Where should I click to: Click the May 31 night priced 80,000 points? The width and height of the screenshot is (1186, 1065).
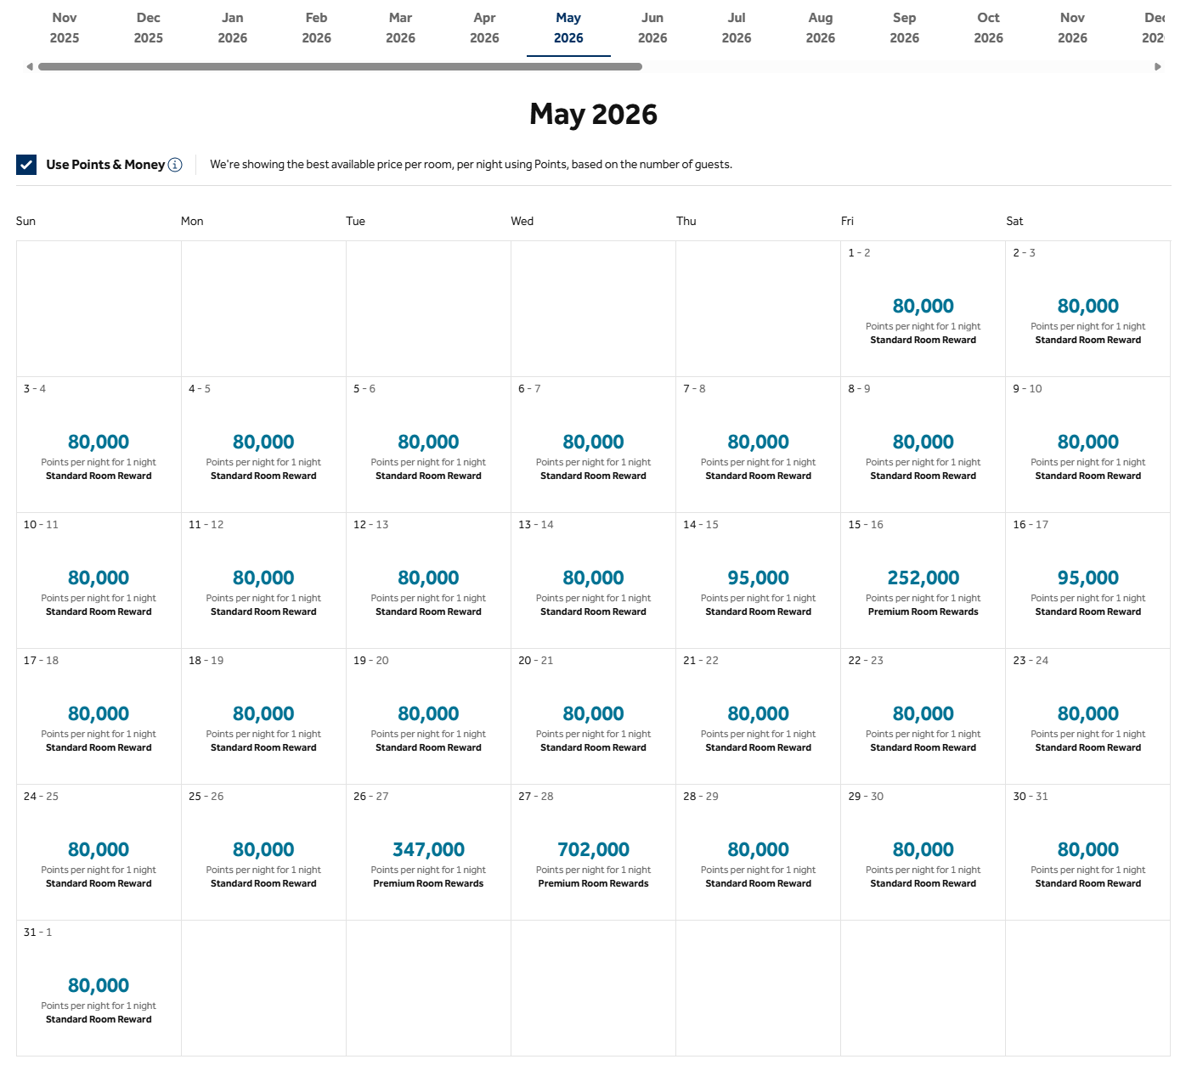[99, 985]
